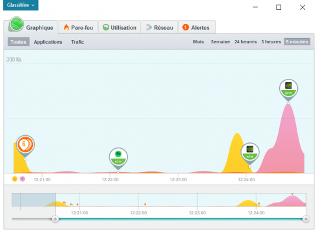Viewport: 318px width, 233px height.
Task: Select the Applications graph view
Action: pos(48,42)
